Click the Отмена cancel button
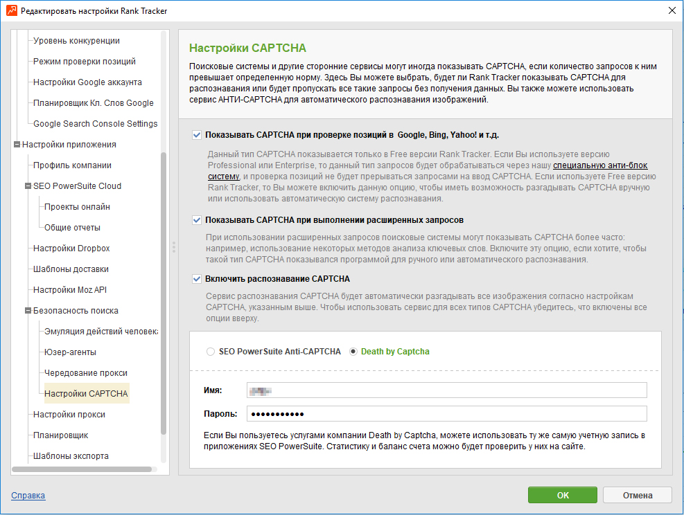 point(638,495)
